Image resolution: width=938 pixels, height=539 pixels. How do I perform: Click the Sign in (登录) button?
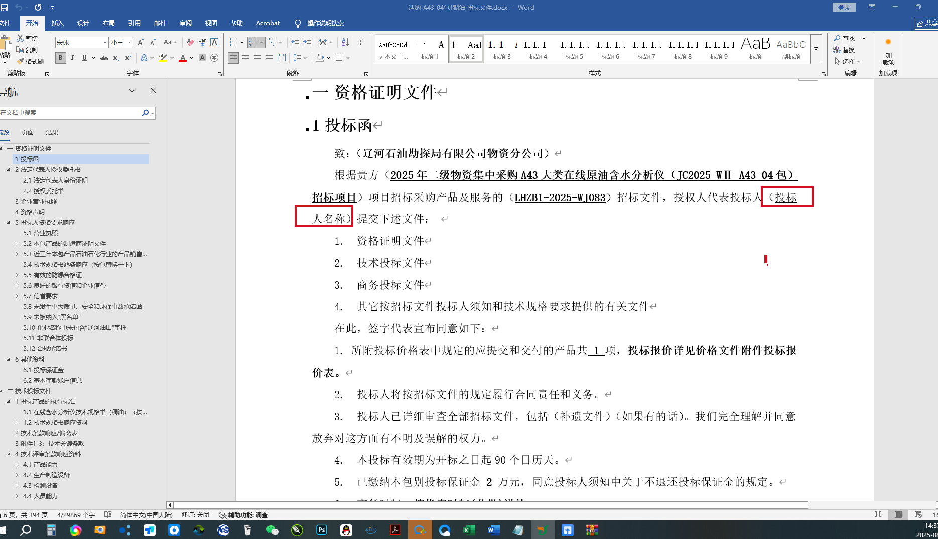pos(844,7)
